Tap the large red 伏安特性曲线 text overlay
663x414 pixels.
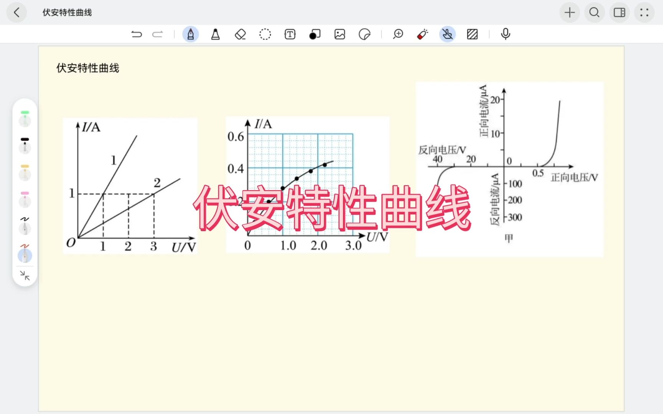point(332,208)
